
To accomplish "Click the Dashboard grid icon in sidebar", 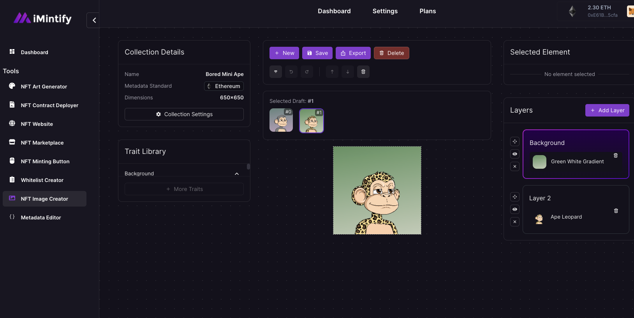I will 12,51.
